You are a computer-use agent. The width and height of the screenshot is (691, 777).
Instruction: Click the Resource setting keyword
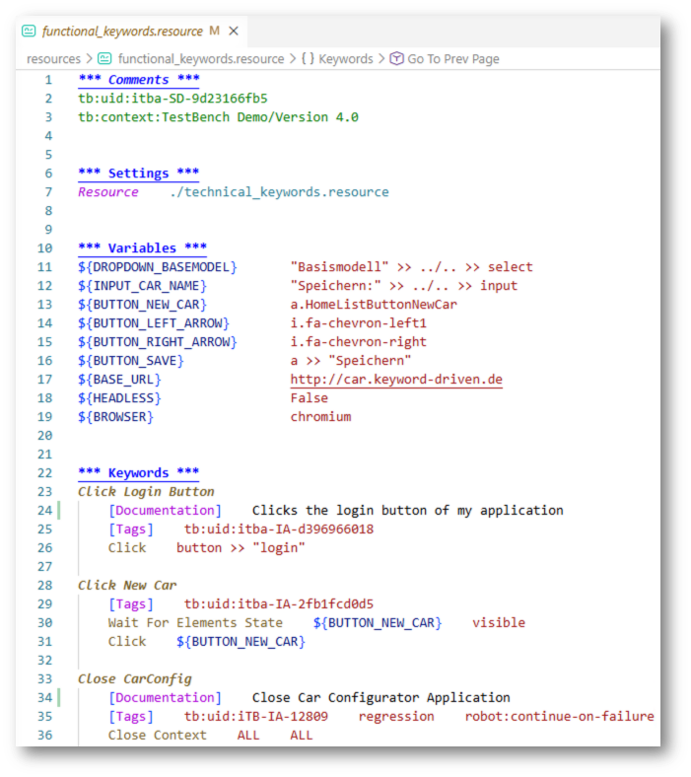point(108,192)
